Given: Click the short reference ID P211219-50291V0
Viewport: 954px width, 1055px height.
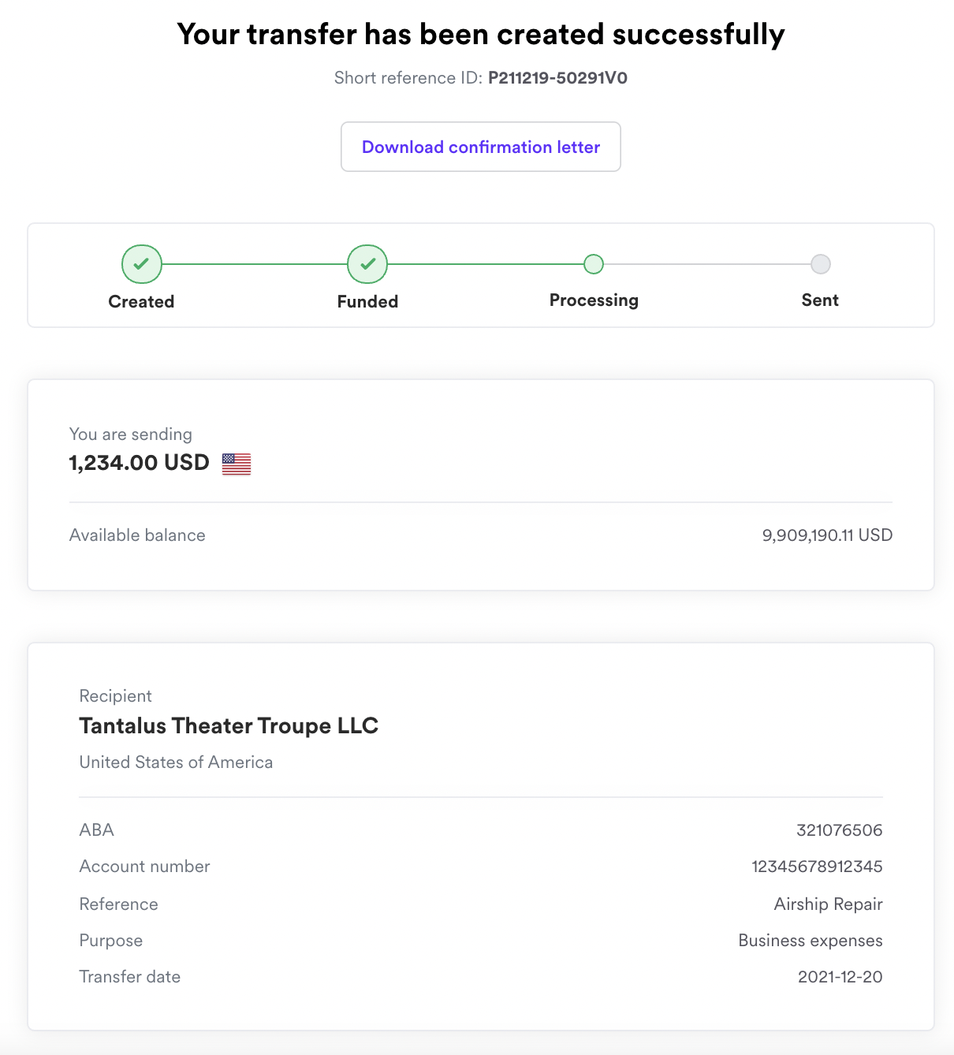Looking at the screenshot, I should 557,78.
